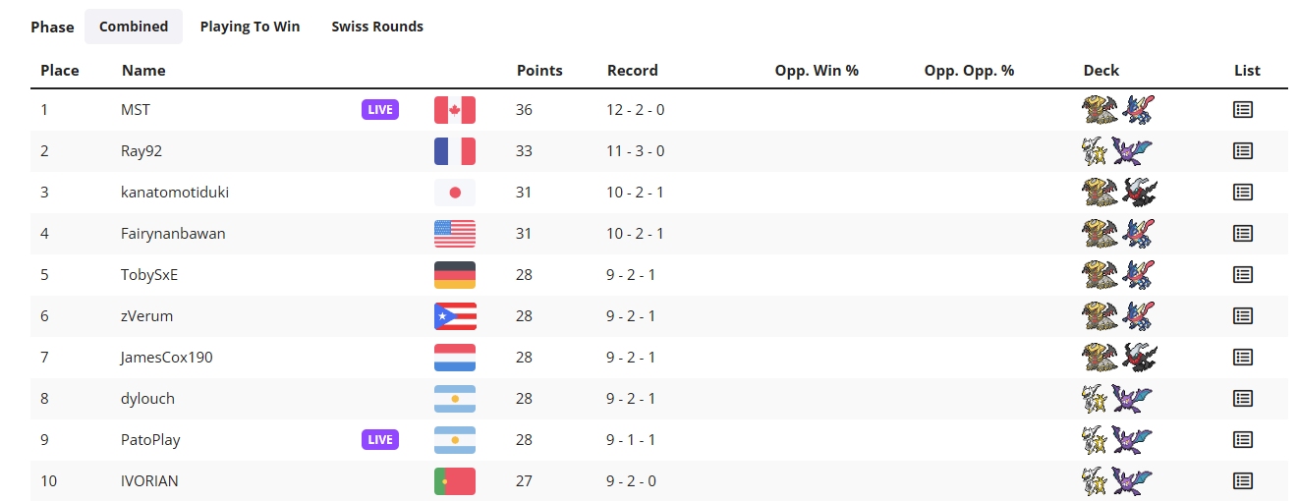Click TobySxE's deck Pokémon sprites

1118,275
